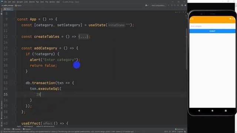Viewport: 237px width, 133px height.
Task: Open the Problems tool window tab
Action: (x=16, y=129)
